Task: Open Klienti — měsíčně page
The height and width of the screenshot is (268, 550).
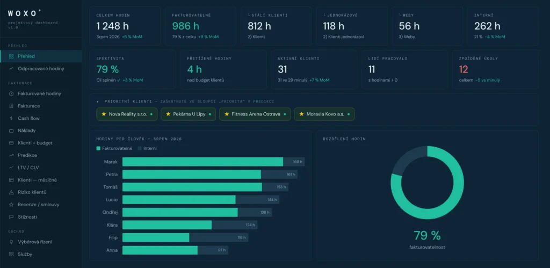Action: pos(41,180)
